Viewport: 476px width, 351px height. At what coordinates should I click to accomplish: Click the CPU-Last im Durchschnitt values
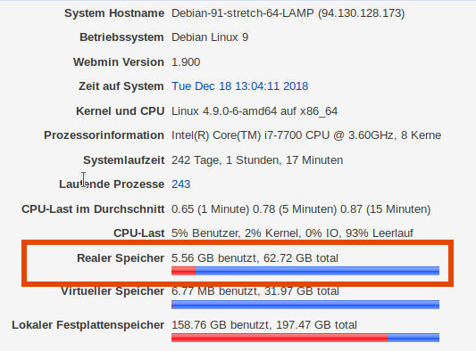[301, 209]
